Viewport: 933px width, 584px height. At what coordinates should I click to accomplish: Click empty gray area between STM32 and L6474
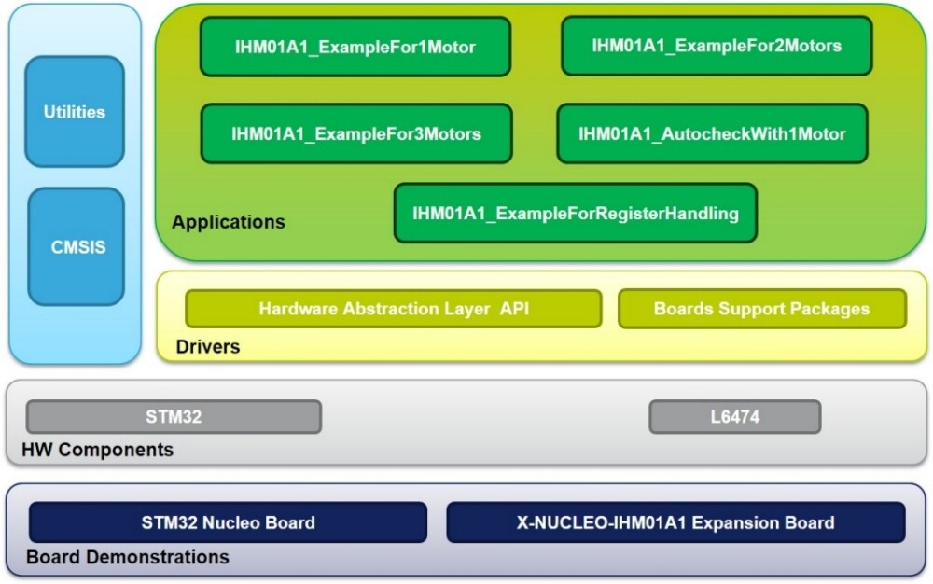tap(485, 417)
